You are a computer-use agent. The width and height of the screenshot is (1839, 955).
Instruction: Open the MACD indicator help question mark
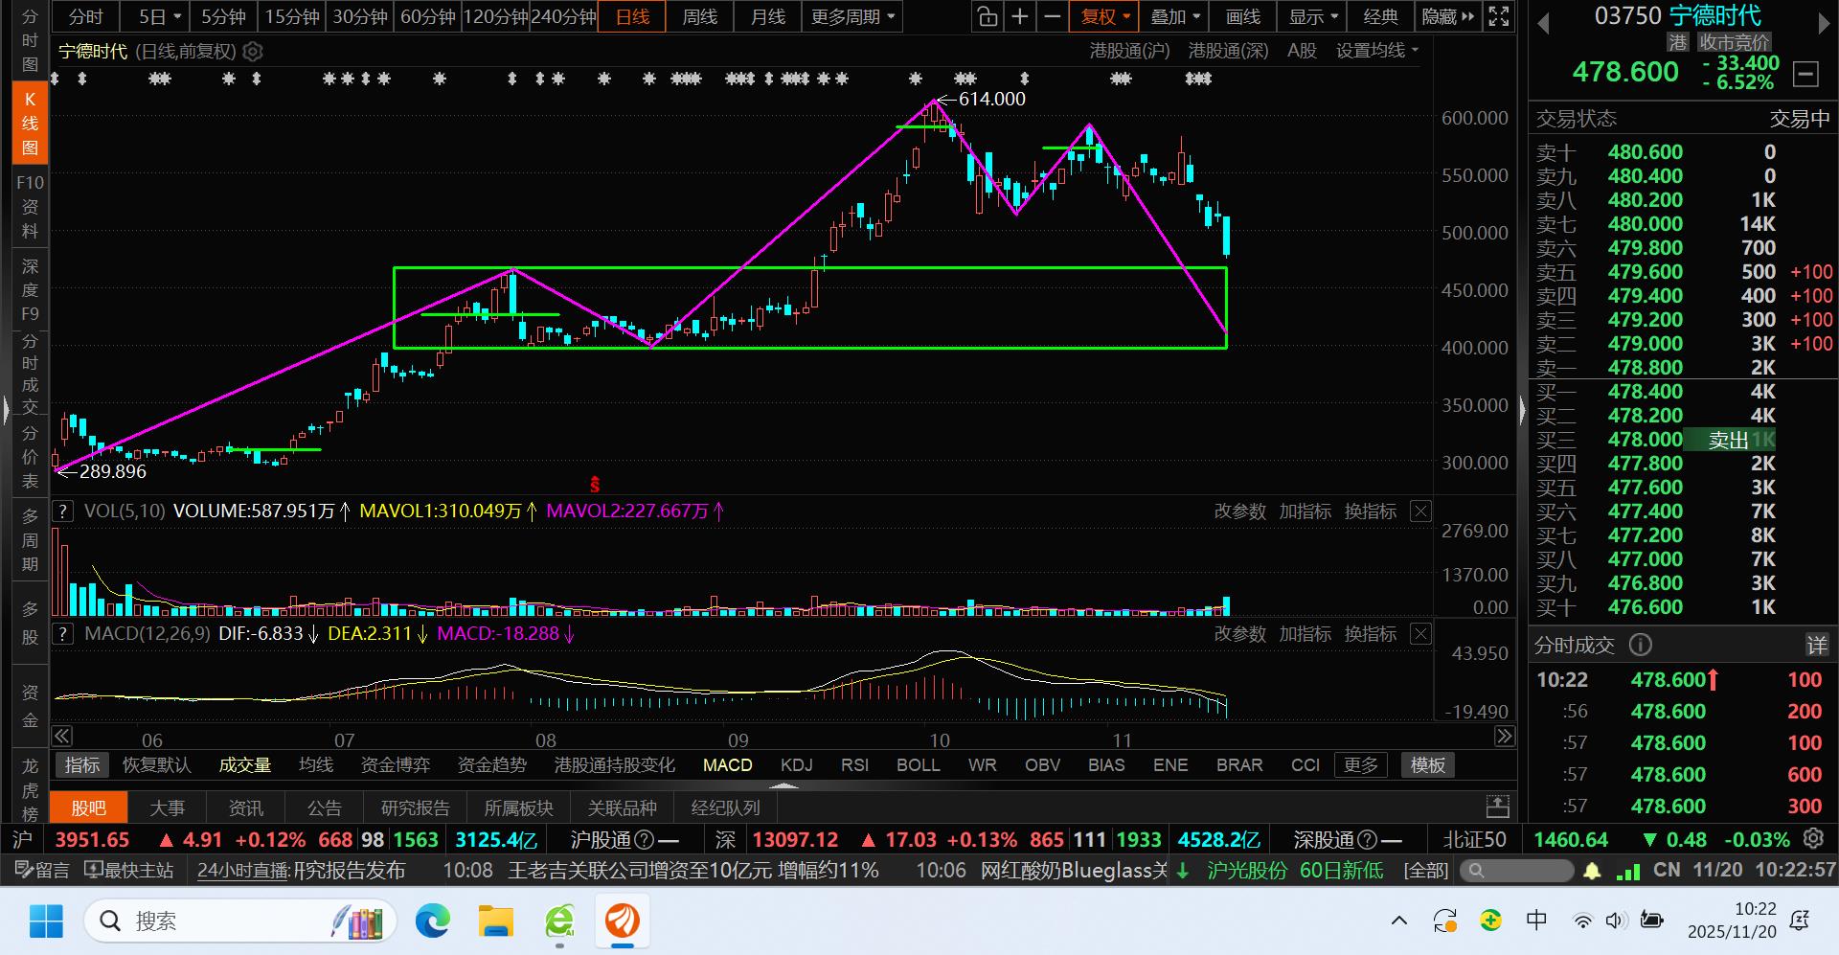[62, 633]
